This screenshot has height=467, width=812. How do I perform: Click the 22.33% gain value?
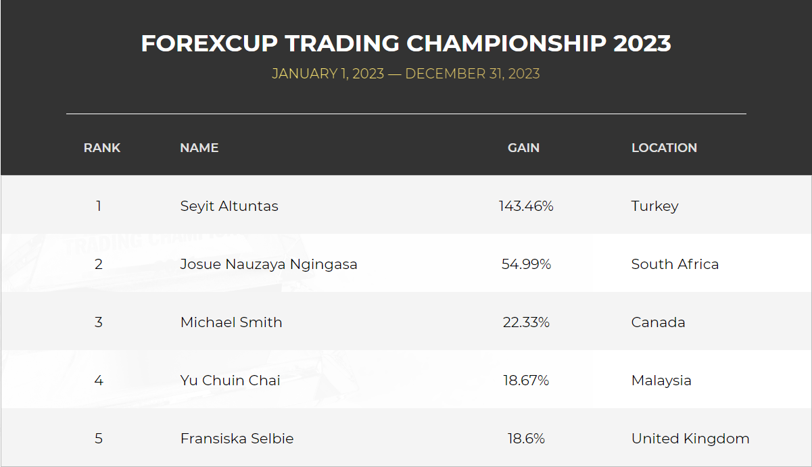tap(526, 322)
